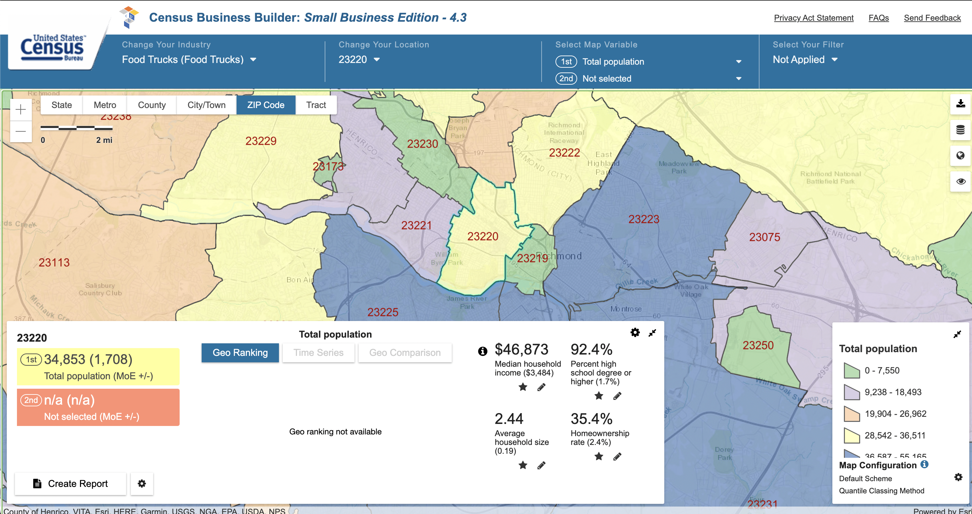Open the Privacy Act Statement link

pyautogui.click(x=813, y=18)
